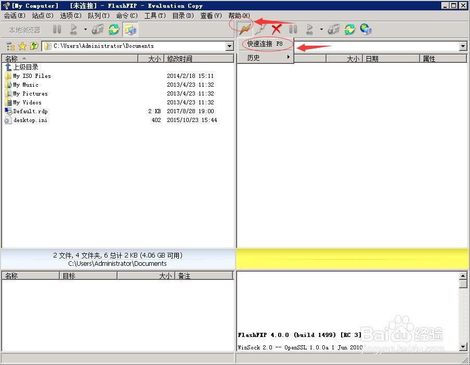The height and width of the screenshot is (365, 470).
Task: Click the up-one-folder icon in local path bar
Action: (34, 46)
